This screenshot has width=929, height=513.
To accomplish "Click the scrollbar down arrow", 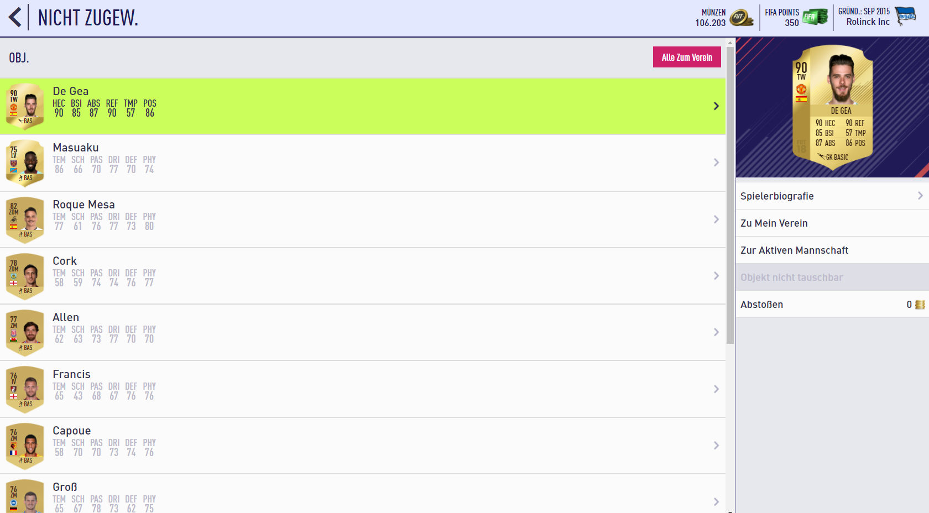I will [x=730, y=511].
